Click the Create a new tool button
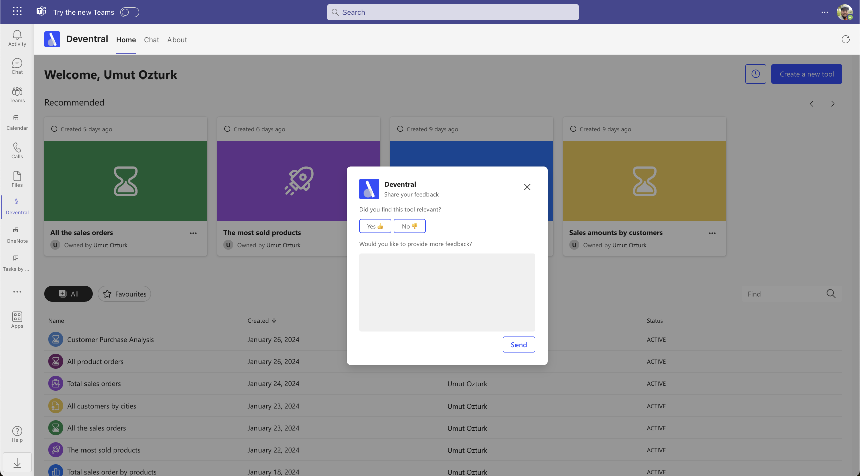 [x=806, y=74]
